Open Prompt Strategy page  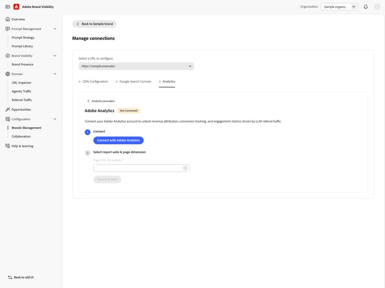(23, 37)
